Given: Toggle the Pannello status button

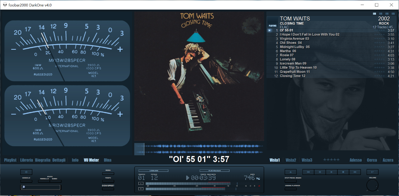Looking at the screenshot, I should [44, 181].
